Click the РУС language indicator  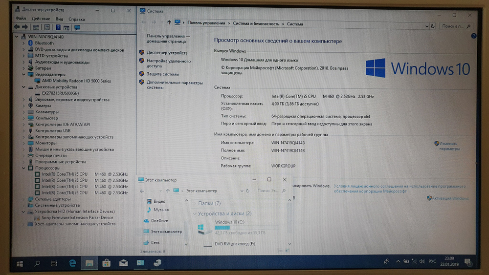(x=432, y=261)
